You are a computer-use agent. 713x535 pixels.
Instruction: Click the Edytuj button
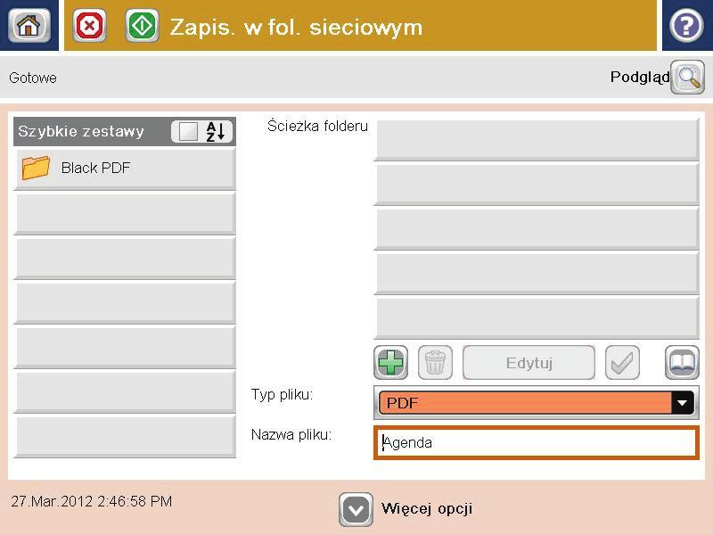click(x=529, y=363)
